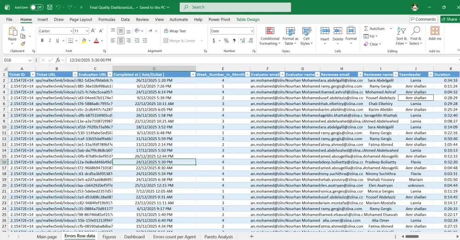Expand the Name Box dropdown
This screenshot has height=240, width=460.
29,60
